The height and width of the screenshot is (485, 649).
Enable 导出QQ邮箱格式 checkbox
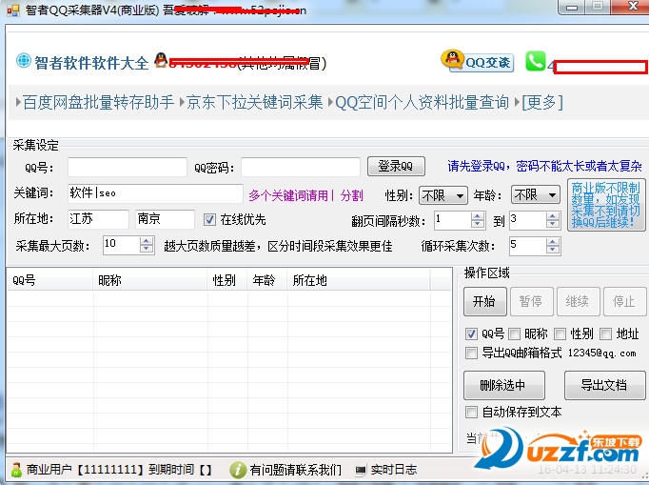coord(471,354)
